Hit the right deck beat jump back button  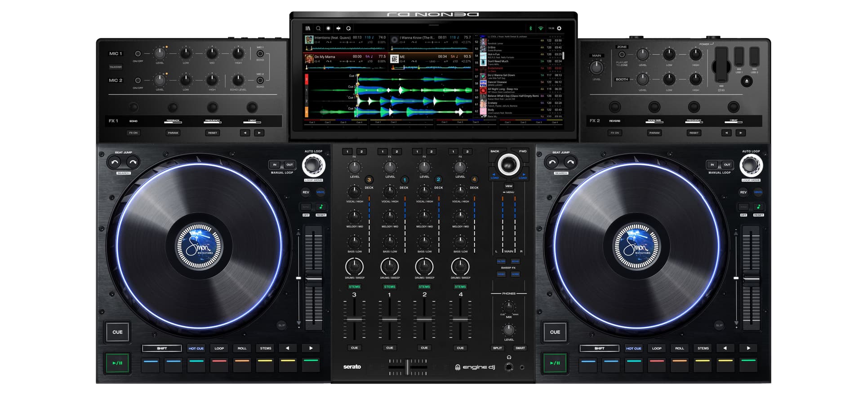(x=552, y=162)
